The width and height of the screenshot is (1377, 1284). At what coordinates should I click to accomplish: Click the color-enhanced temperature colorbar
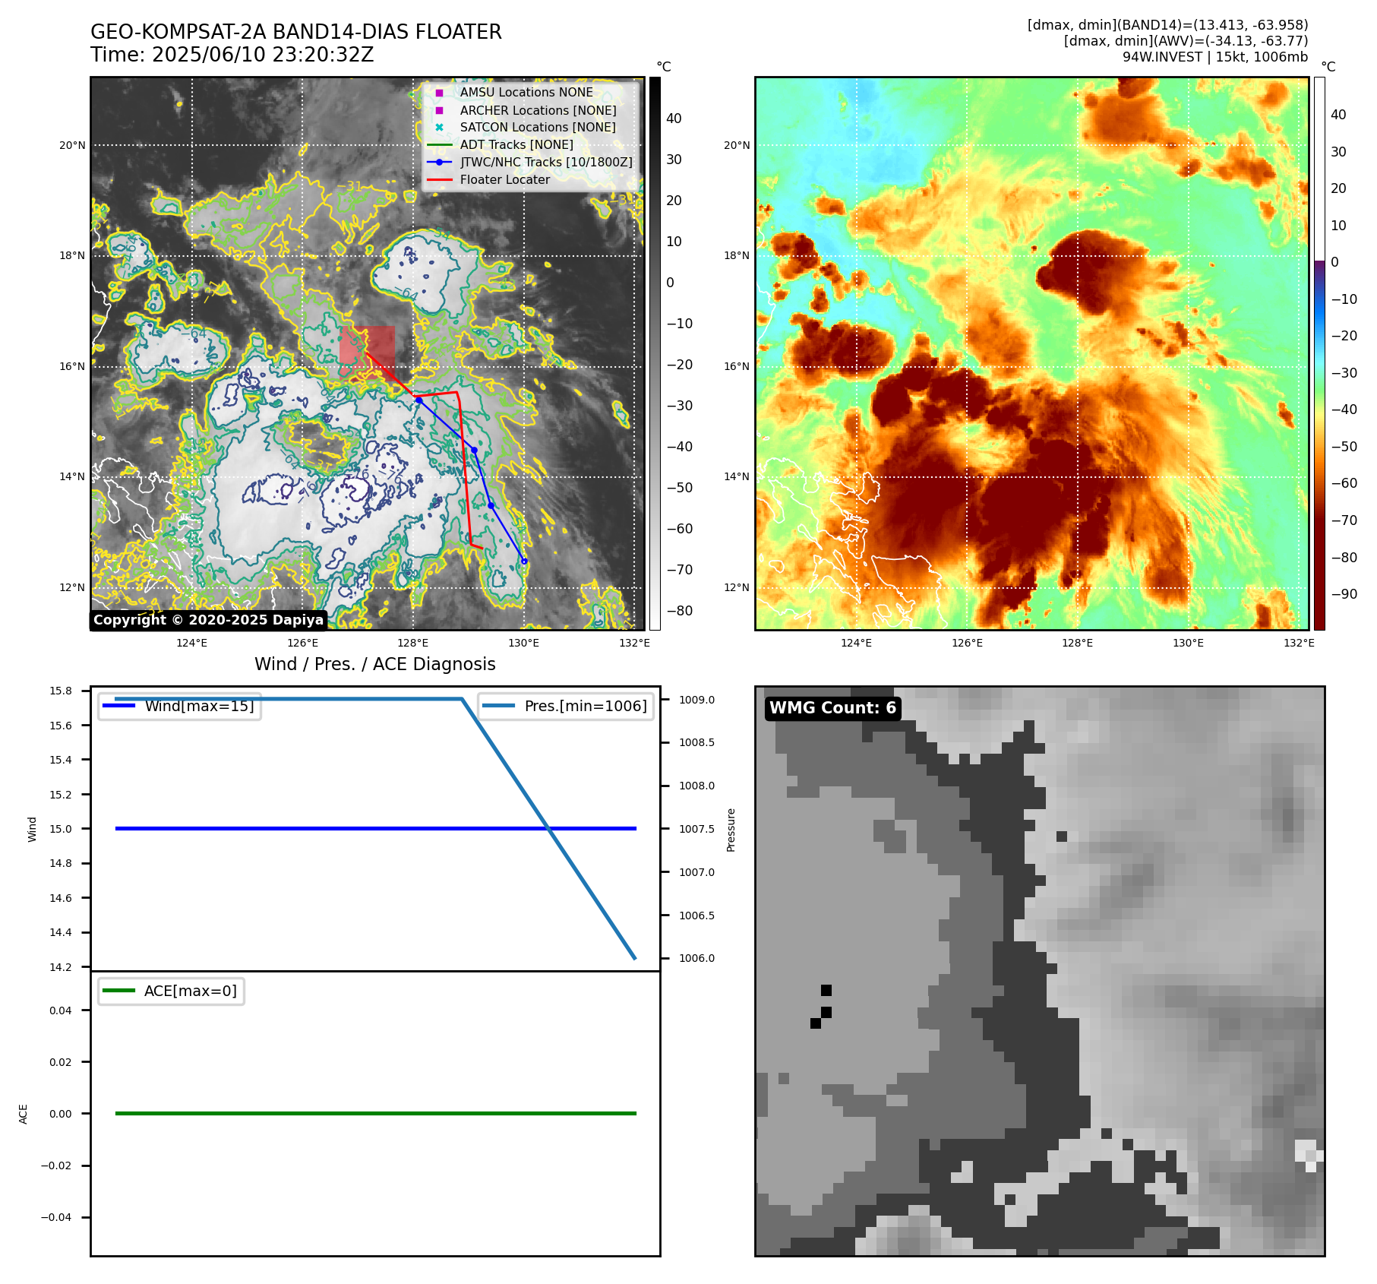point(1319,353)
